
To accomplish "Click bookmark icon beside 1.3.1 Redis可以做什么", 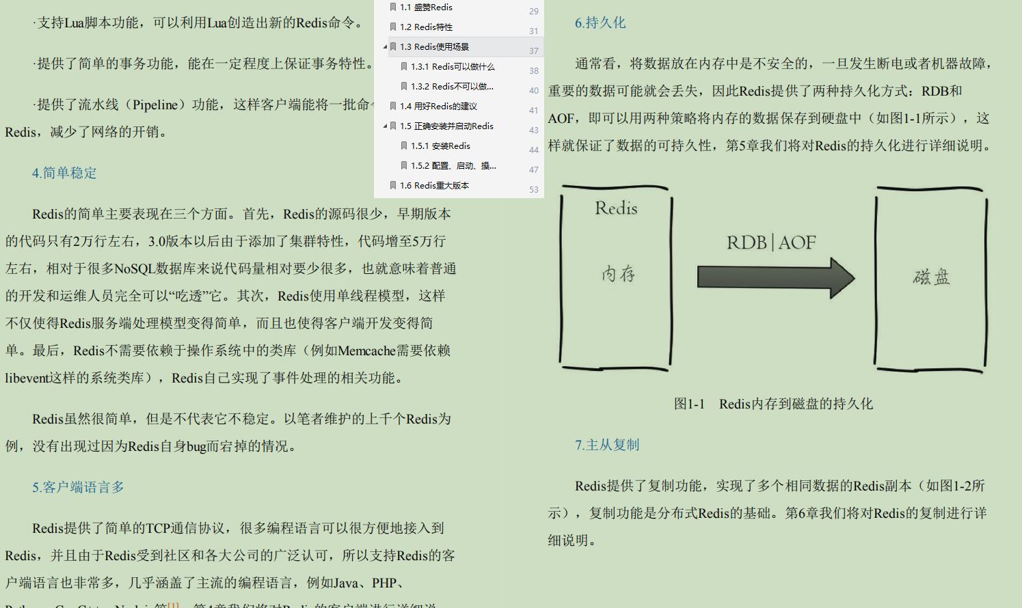I will (x=404, y=67).
